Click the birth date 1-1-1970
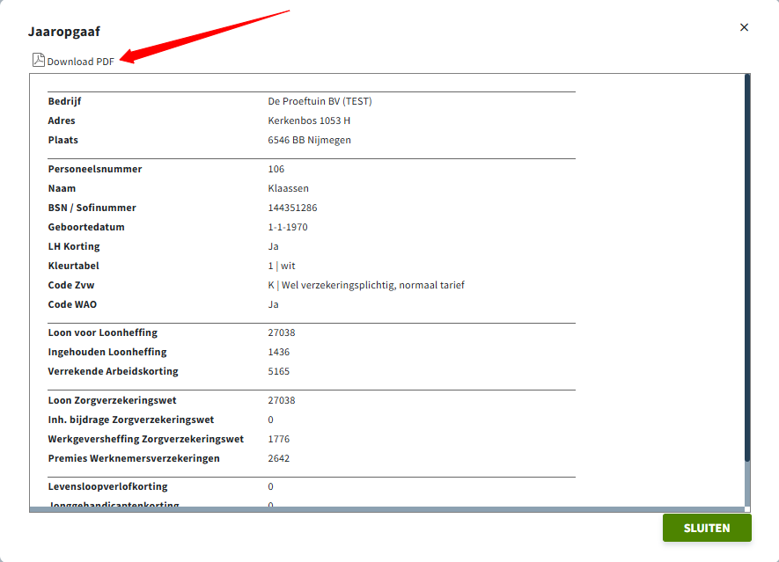Image resolution: width=779 pixels, height=562 pixels. coord(288,227)
